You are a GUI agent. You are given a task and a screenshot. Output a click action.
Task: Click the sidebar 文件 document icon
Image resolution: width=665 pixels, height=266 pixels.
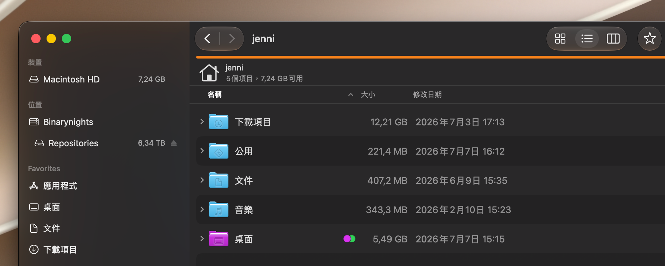pos(34,228)
